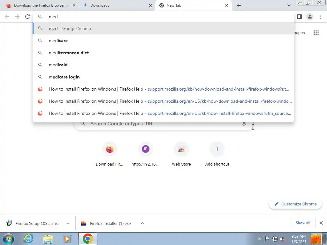Open the support.mozilla.org/kb/how-download history suggestion
Image resolution: width=327 pixels, height=245 pixels.
pyautogui.click(x=163, y=89)
